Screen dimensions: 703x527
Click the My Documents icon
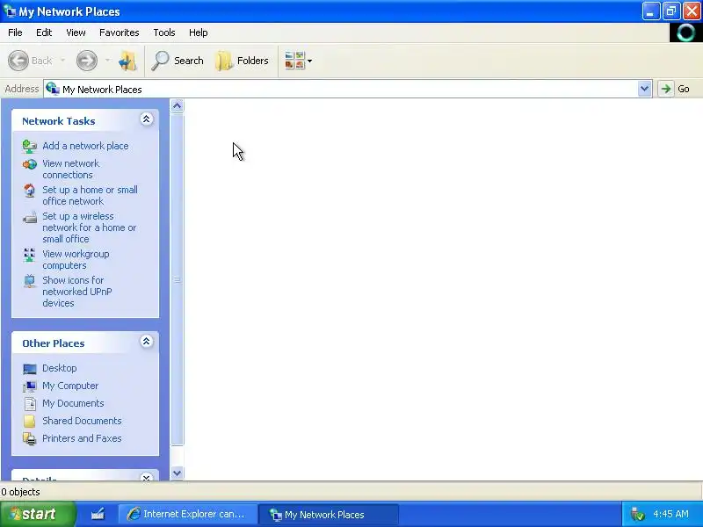pos(30,403)
